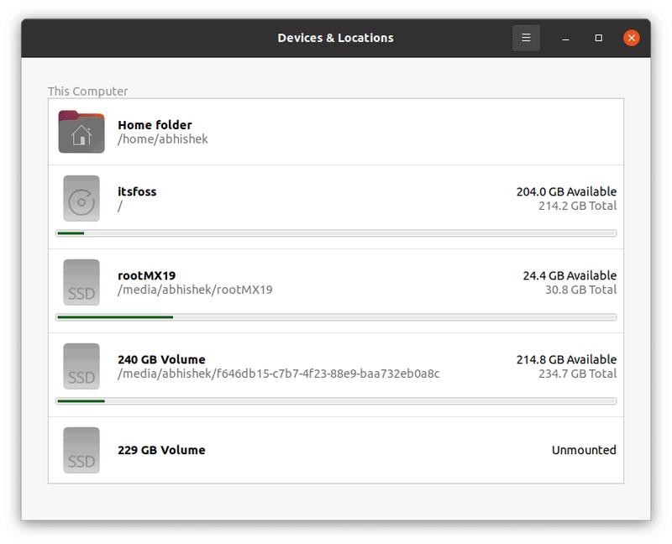The width and height of the screenshot is (672, 544).
Task: Select the Home folder entry
Action: [336, 132]
